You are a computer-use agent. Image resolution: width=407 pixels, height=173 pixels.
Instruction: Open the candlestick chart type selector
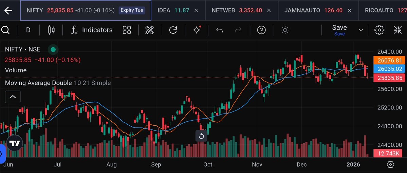(x=51, y=30)
